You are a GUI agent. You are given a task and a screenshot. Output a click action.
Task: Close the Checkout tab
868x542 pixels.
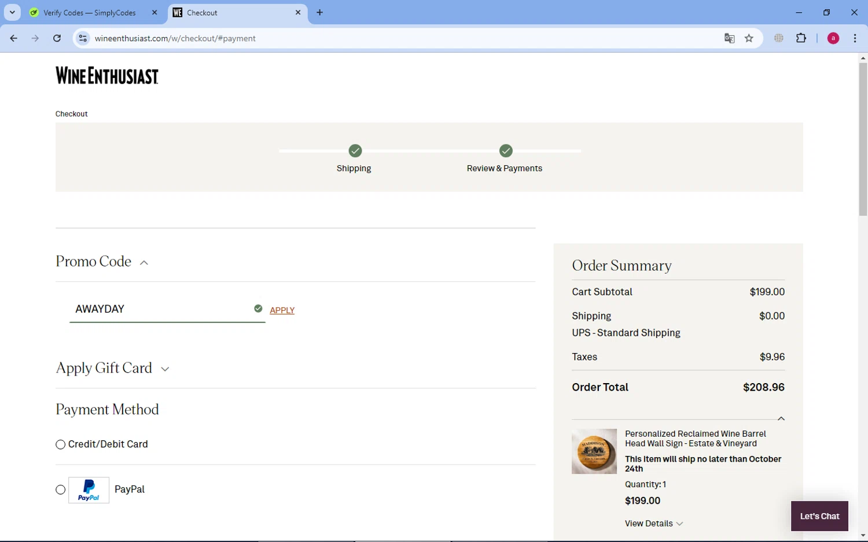(x=298, y=12)
